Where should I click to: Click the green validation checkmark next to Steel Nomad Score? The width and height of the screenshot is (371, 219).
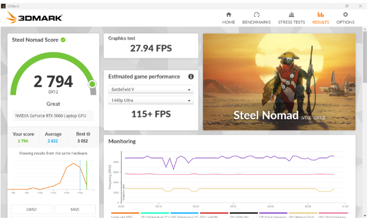(x=63, y=40)
